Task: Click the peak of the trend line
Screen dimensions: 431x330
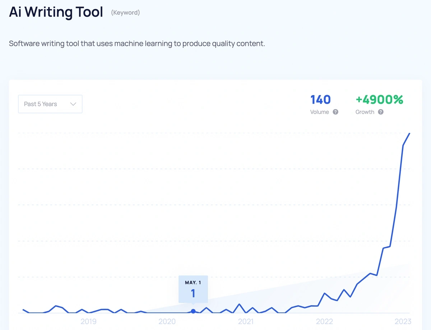Action: click(x=409, y=133)
